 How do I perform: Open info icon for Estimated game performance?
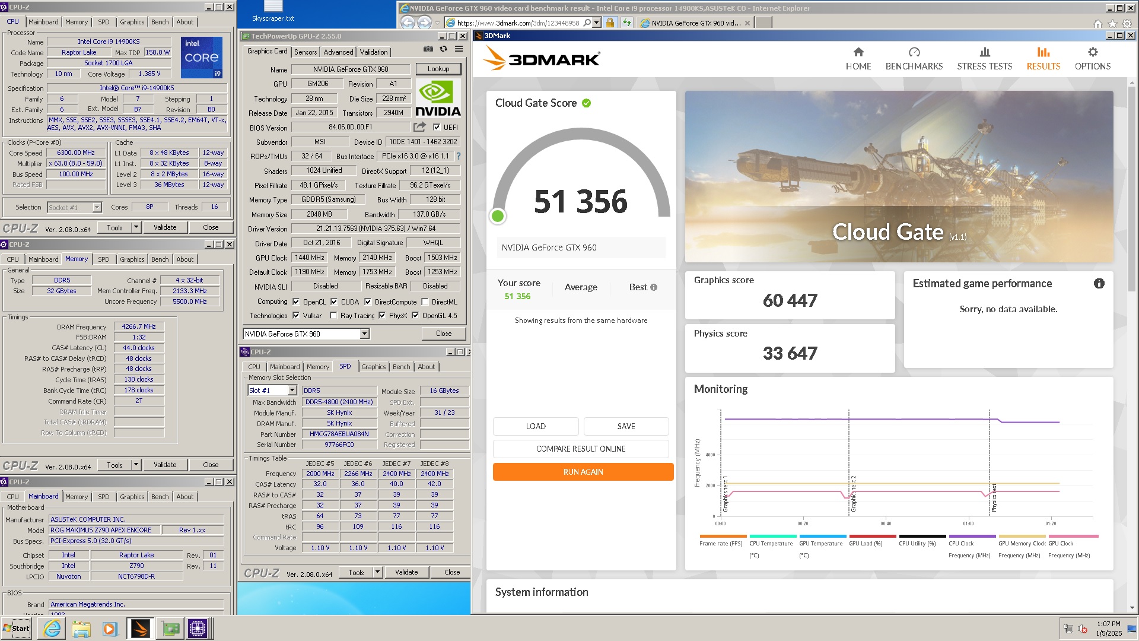(x=1099, y=284)
